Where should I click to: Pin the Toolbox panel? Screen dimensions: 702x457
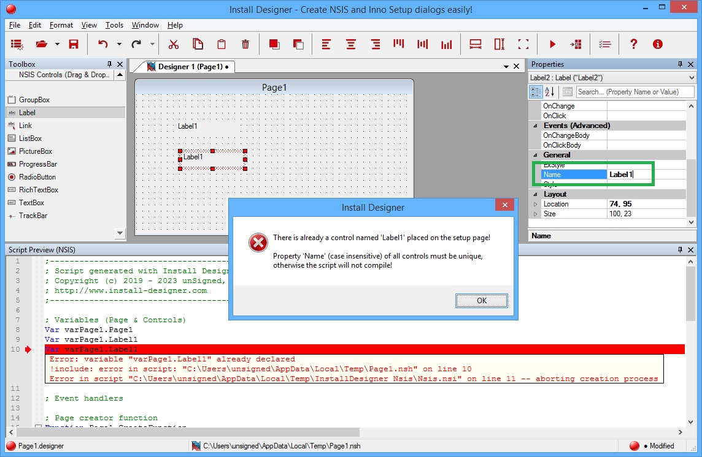tap(109, 64)
